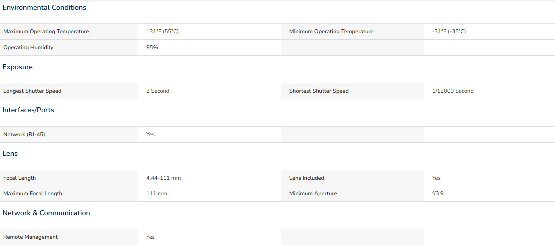Click the Operating Humidity label
This screenshot has height=245, width=555.
[x=28, y=48]
